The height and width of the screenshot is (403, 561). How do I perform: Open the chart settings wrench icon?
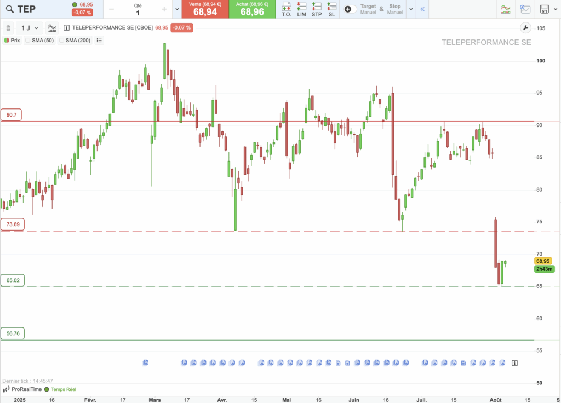[525, 27]
